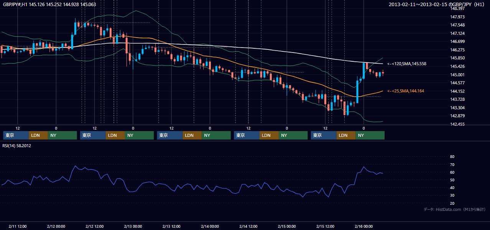Click price axis value 143.728
Screen dimensions: 490x230
point(457,99)
